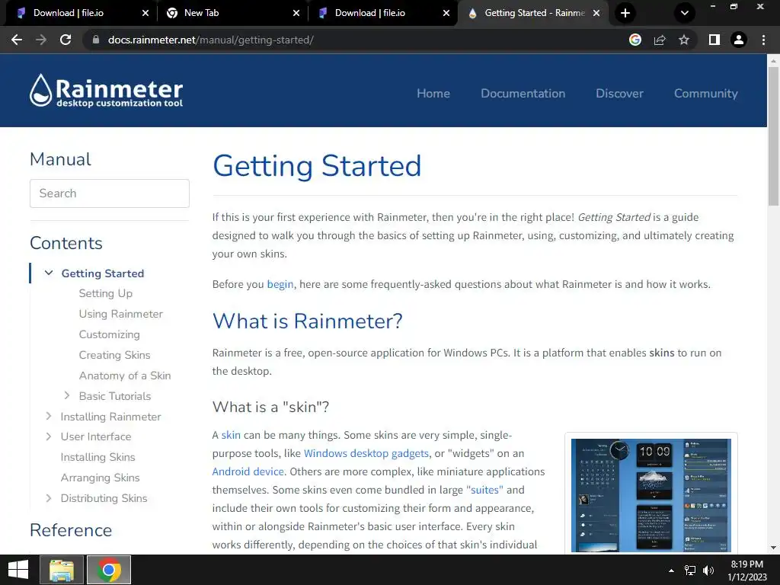Open a new tab with the plus button
The image size is (780, 585).
click(x=625, y=13)
